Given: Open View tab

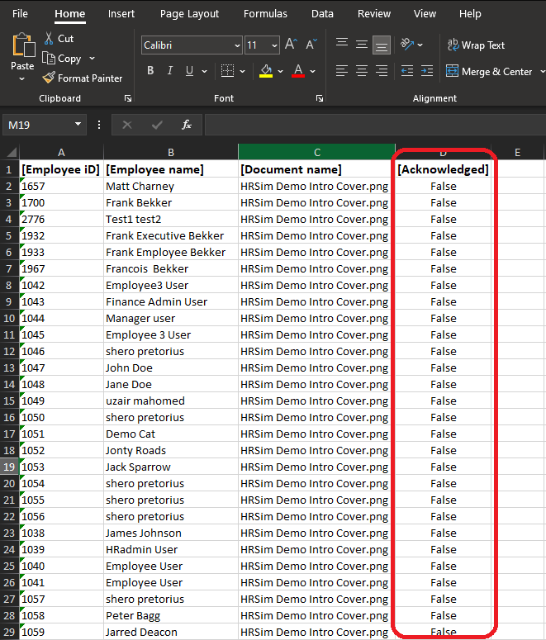Looking at the screenshot, I should pyautogui.click(x=425, y=13).
